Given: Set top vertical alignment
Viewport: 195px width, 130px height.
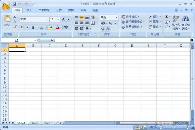Looking at the screenshot, I should [76, 17].
